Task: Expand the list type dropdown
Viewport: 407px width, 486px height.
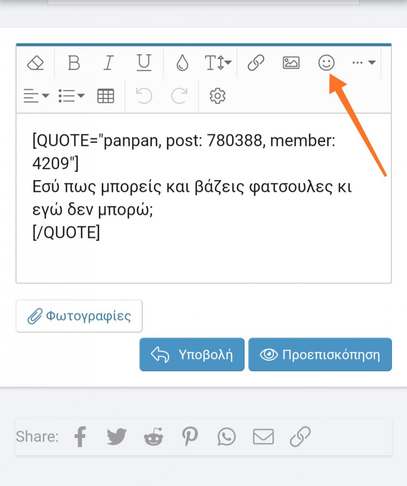Action: (x=71, y=96)
